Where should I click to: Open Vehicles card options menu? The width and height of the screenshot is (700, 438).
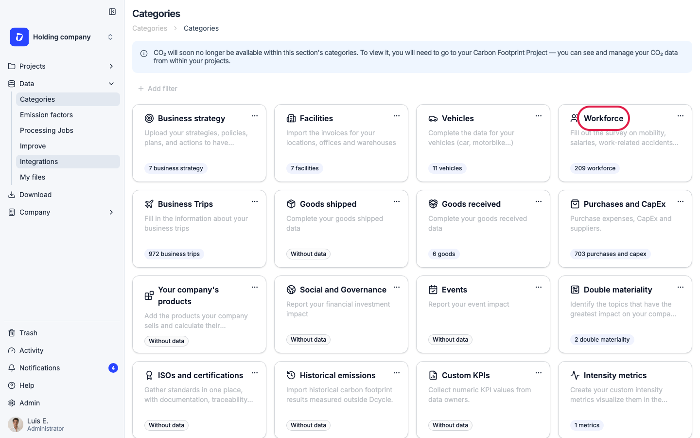point(539,116)
